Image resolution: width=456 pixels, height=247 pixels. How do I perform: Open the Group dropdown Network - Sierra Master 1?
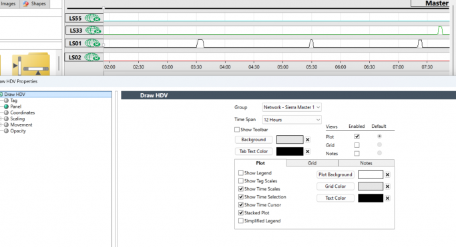tap(292, 107)
